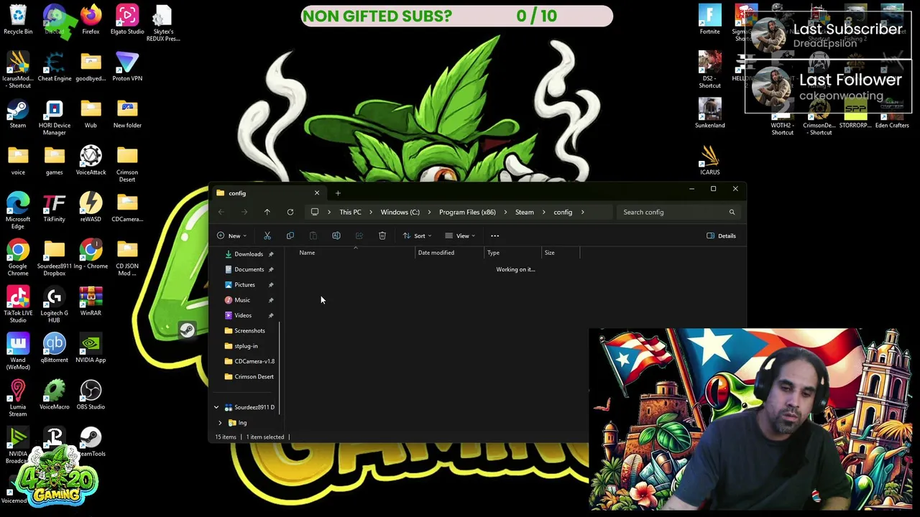The height and width of the screenshot is (517, 920).
Task: Open Microsoft Edge desktop icon
Action: pos(18,211)
